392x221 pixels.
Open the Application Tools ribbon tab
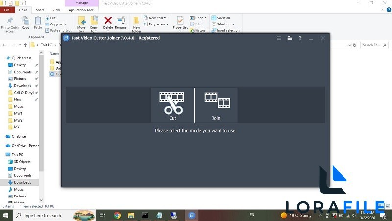click(81, 10)
